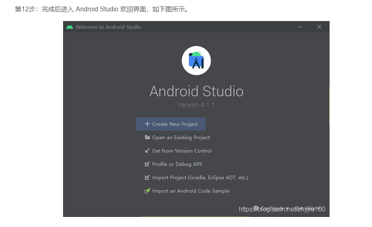
Task: Choose Get from Version Control
Action: (178, 151)
